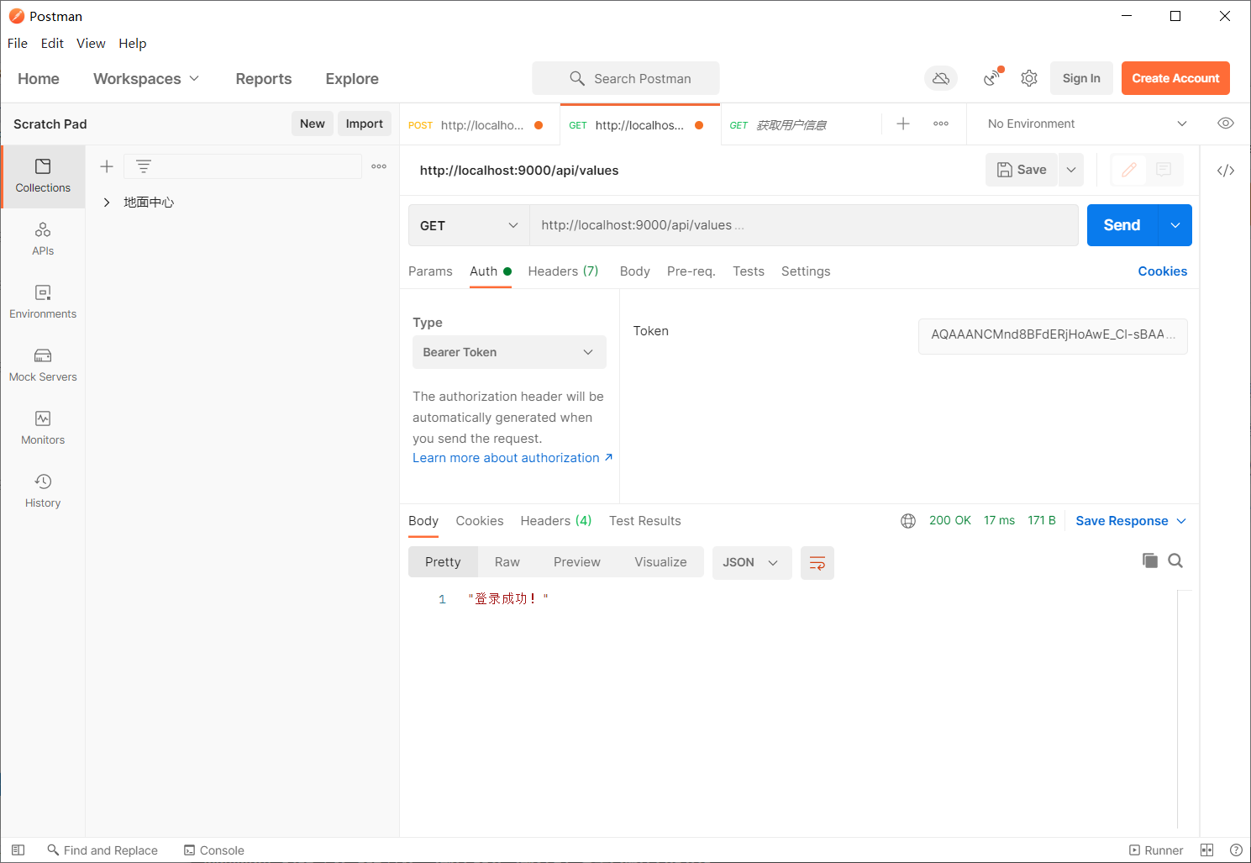This screenshot has width=1251, height=863.
Task: Add a new request tab with plus
Action: (x=903, y=124)
